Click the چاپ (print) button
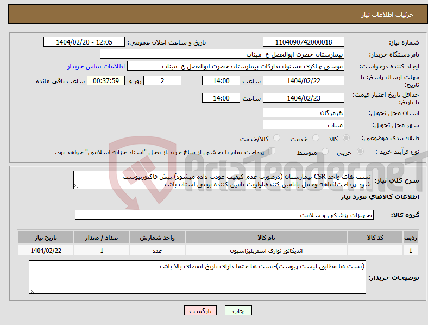The width and height of the screenshot is (428, 325). tap(238, 310)
